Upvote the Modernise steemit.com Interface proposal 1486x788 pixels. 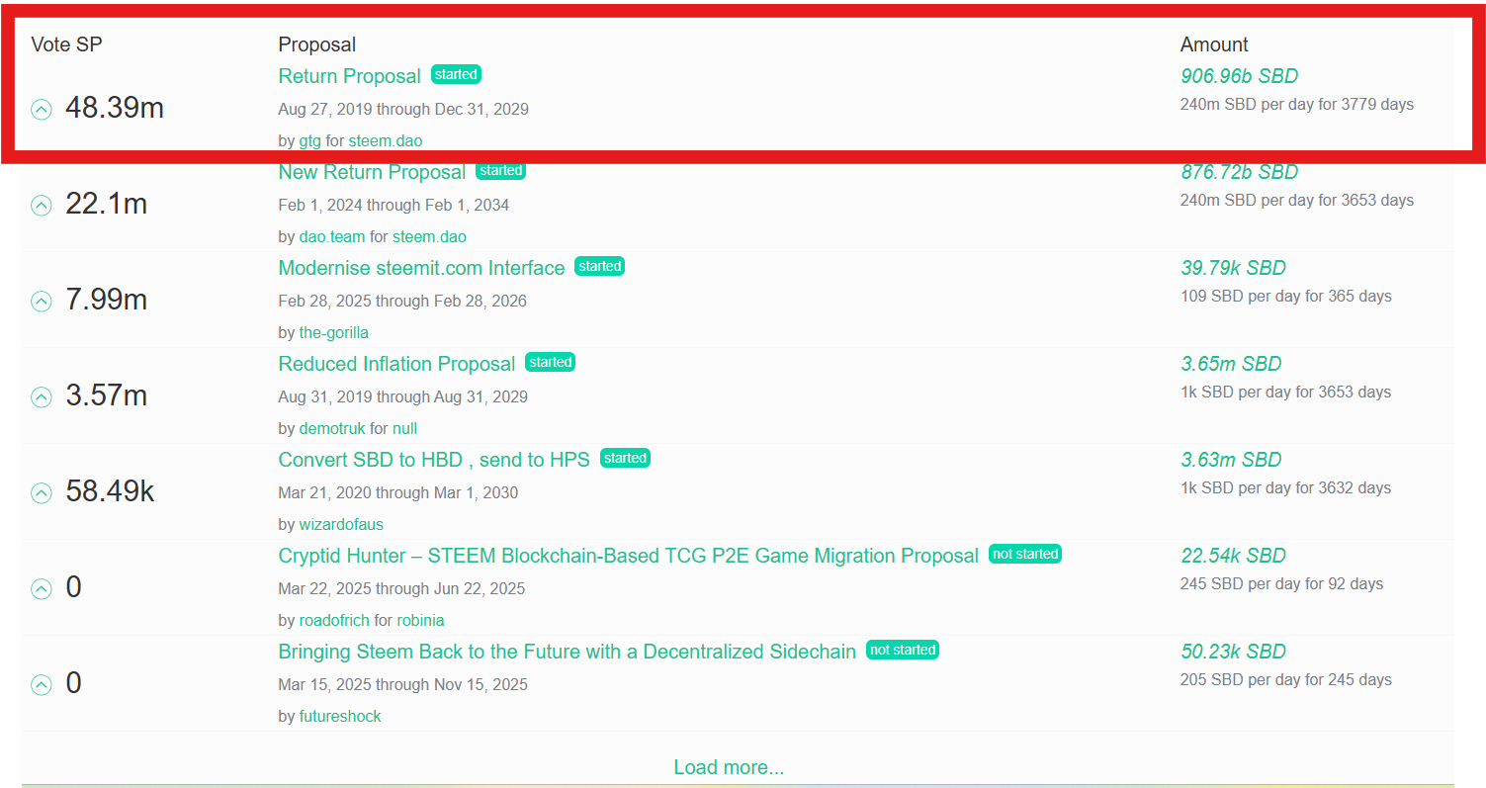tap(41, 302)
